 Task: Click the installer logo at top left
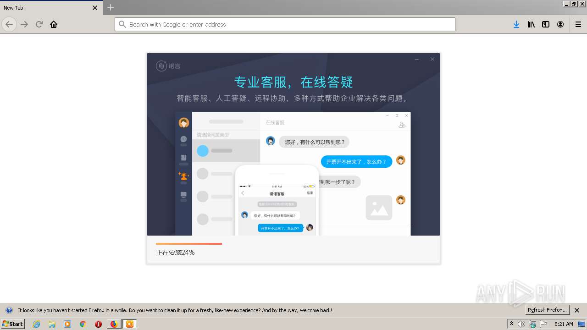(168, 66)
